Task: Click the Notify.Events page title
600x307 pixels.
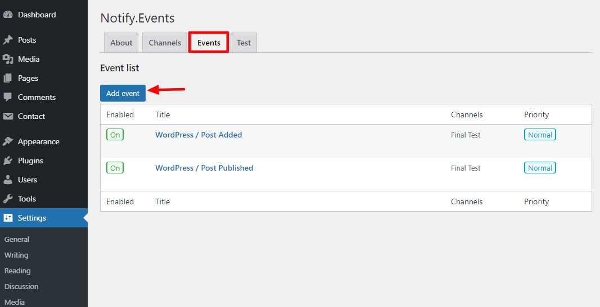Action: click(137, 19)
